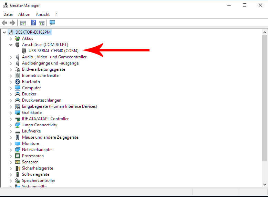Expand the IDE ATA/ATAPI-Controller category
The height and width of the screenshot is (197, 268).
(x=11, y=119)
